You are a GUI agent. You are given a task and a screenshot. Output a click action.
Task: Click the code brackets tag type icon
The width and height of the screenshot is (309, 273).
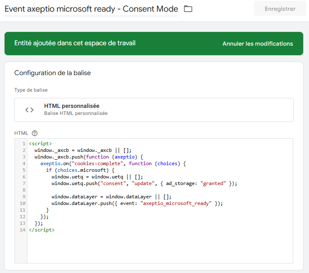(x=29, y=110)
